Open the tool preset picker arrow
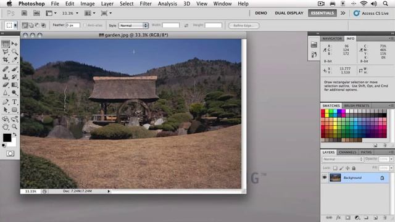This screenshot has height=222, width=395. (15, 25)
